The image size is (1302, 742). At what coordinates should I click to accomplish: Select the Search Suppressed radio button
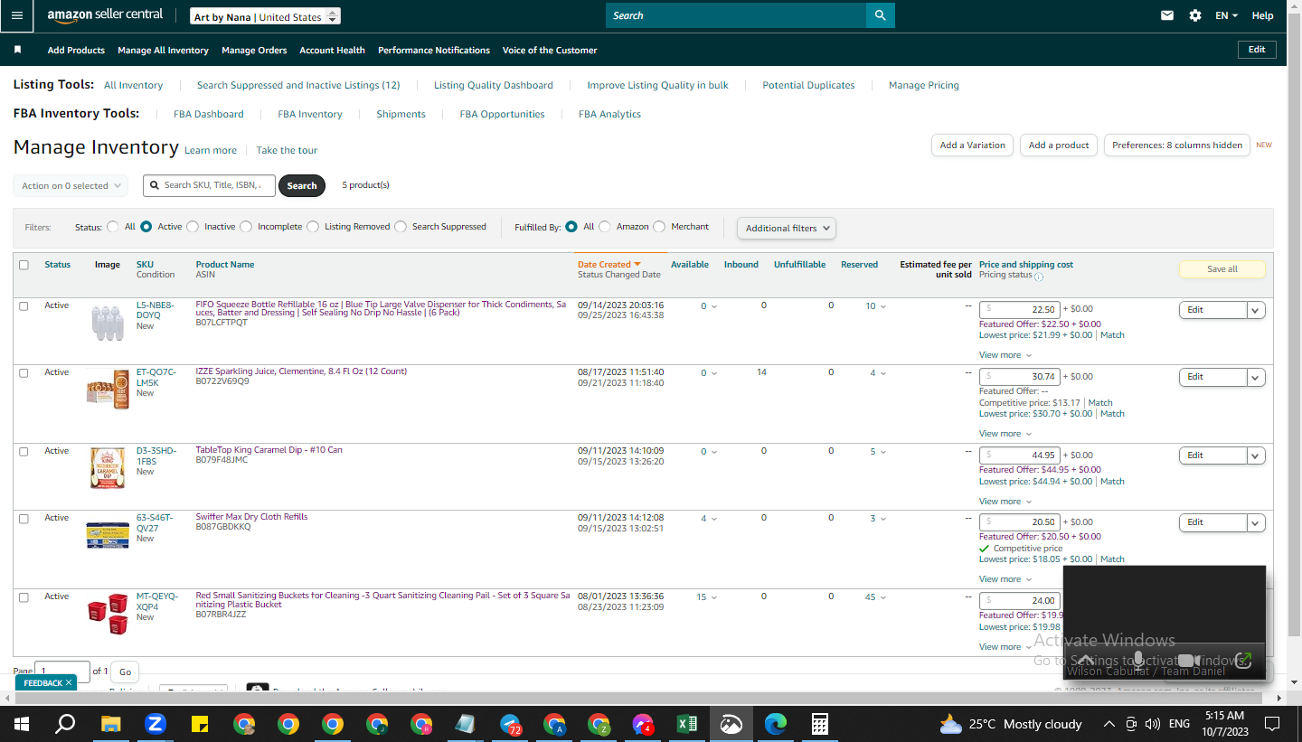(401, 227)
